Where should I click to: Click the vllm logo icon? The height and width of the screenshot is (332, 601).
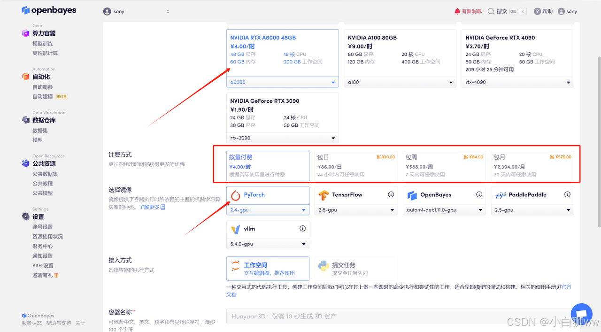coord(236,229)
